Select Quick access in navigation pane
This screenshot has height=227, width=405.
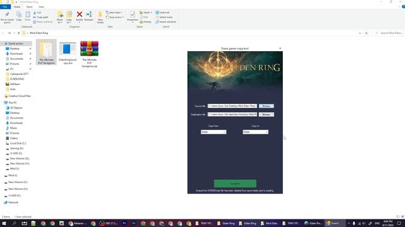point(16,44)
